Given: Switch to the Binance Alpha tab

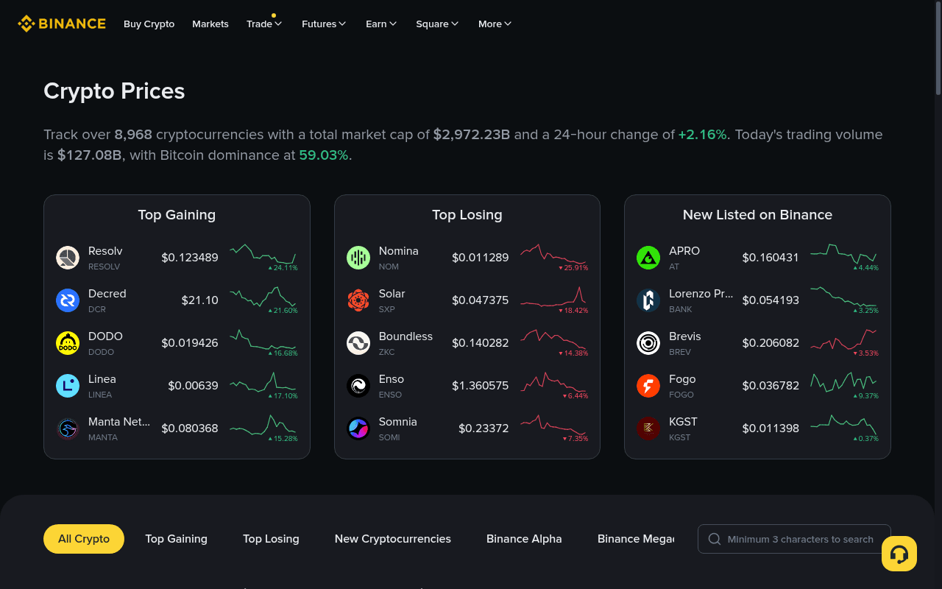Looking at the screenshot, I should click(x=524, y=539).
